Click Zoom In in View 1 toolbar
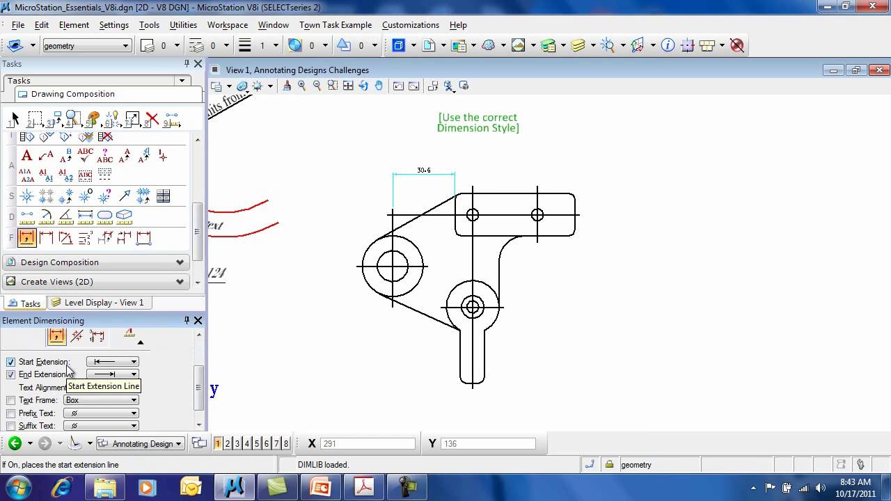Viewport: 891px width, 501px height. 301,86
